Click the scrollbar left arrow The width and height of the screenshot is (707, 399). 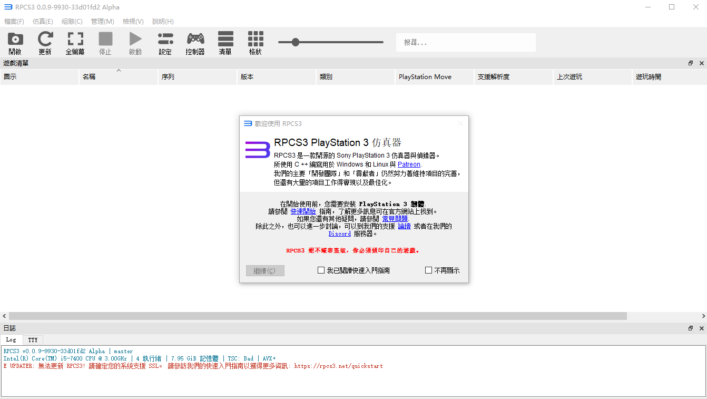(x=4, y=316)
